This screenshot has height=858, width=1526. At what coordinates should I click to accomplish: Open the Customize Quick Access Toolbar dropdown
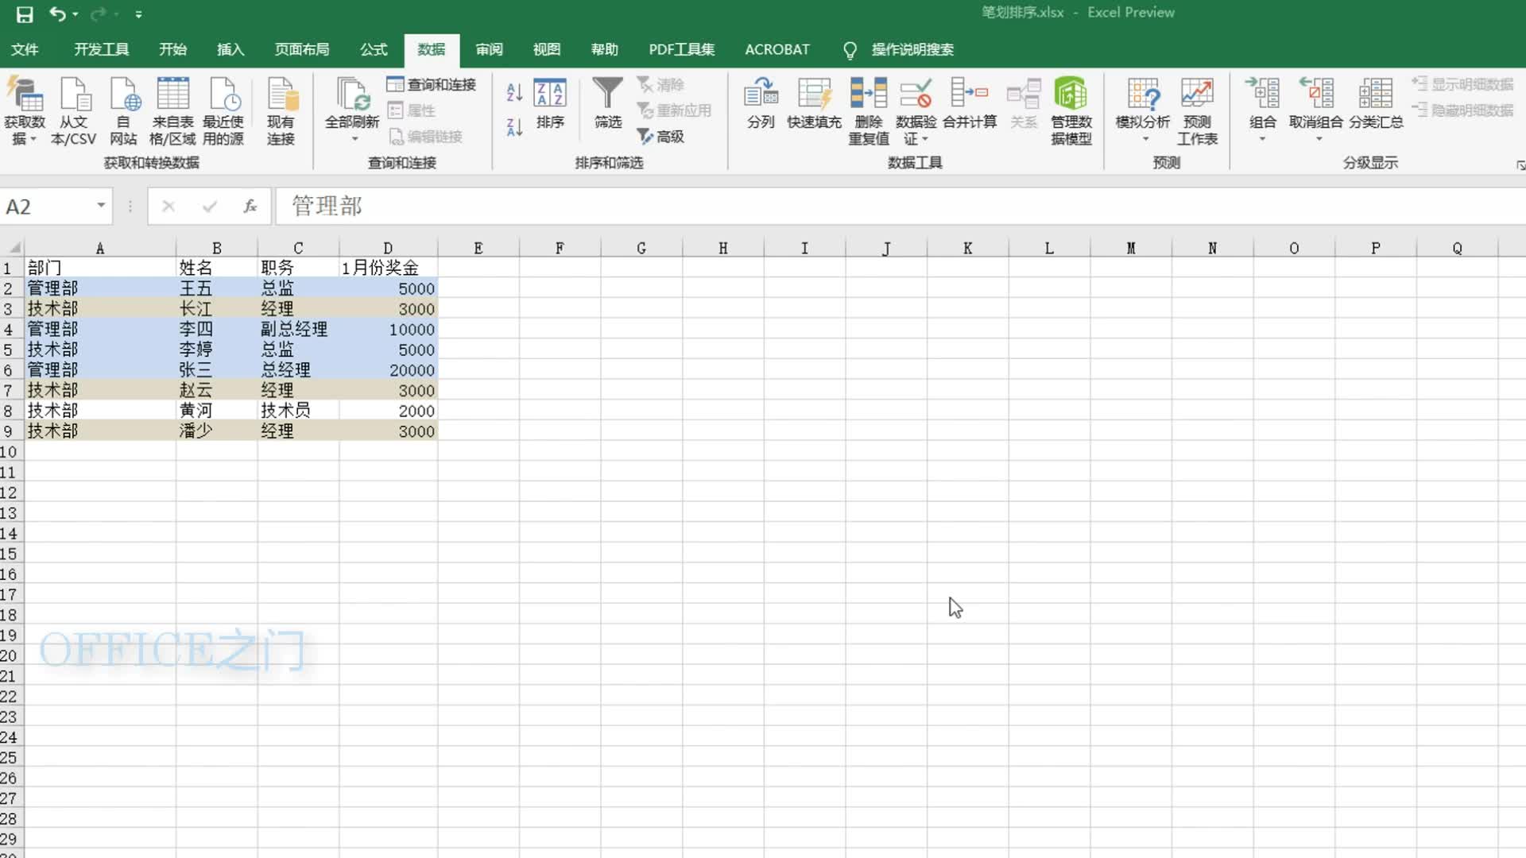(x=138, y=14)
